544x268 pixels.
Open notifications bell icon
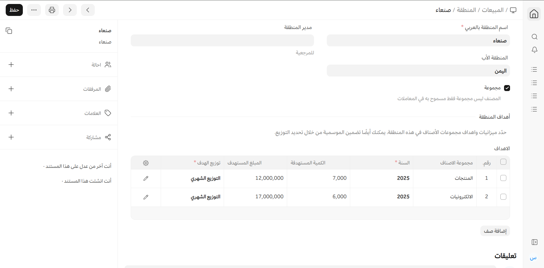[534, 50]
